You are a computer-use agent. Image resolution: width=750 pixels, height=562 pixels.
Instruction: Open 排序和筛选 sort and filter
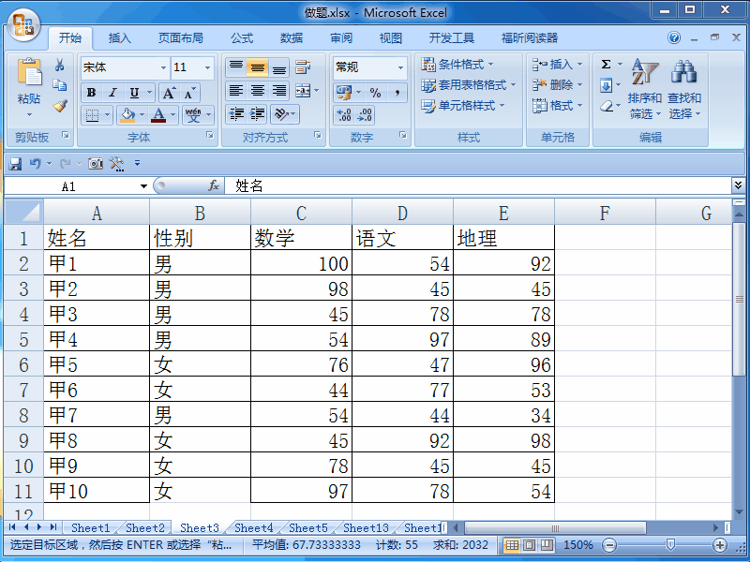[x=645, y=89]
